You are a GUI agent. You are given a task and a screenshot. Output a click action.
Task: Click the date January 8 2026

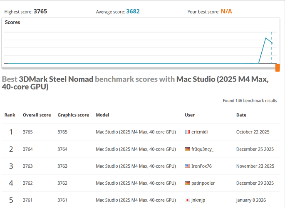[x=251, y=200]
